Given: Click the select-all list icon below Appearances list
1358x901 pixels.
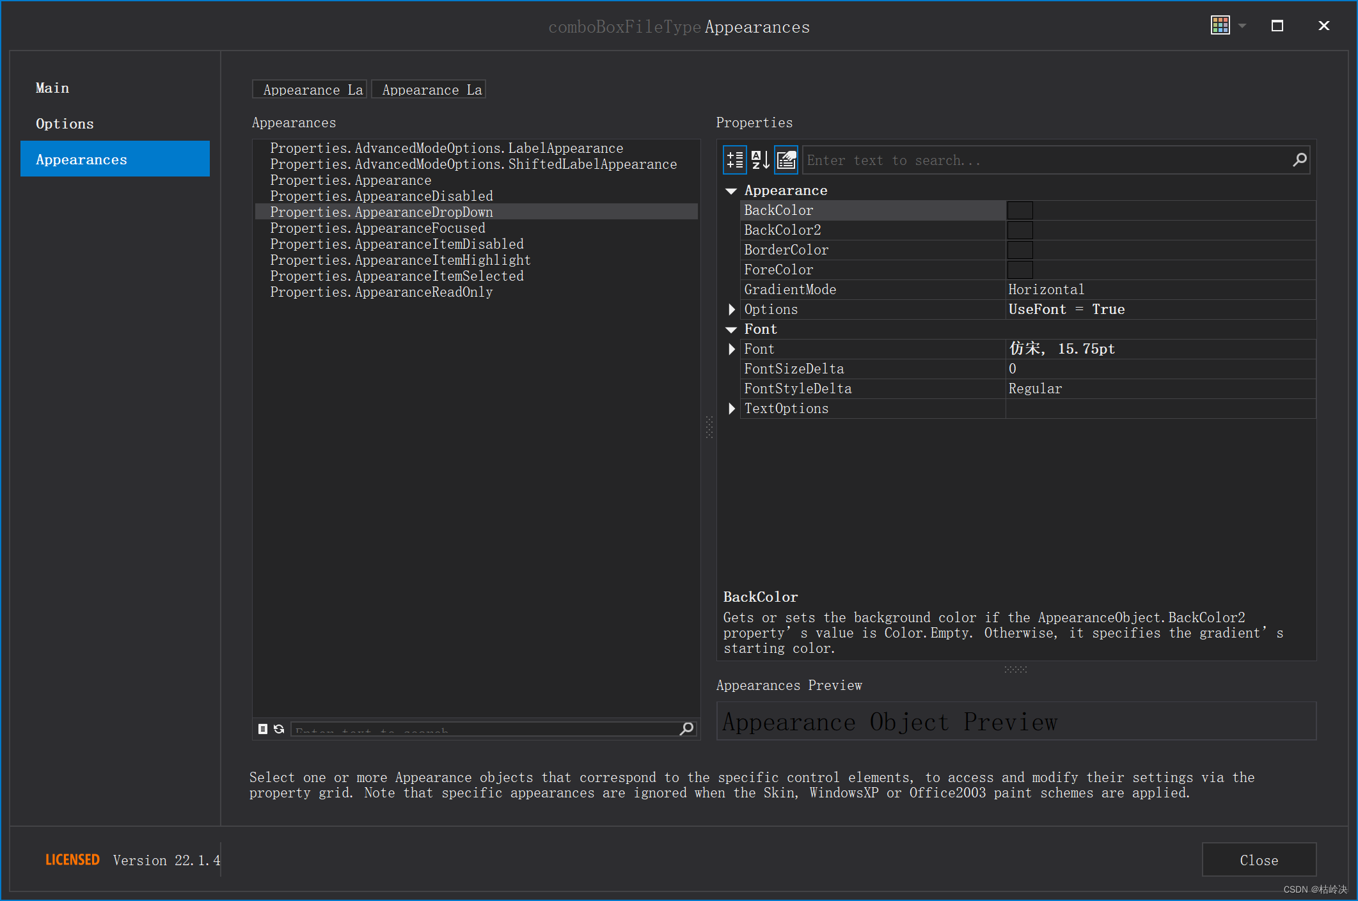Looking at the screenshot, I should pyautogui.click(x=263, y=729).
